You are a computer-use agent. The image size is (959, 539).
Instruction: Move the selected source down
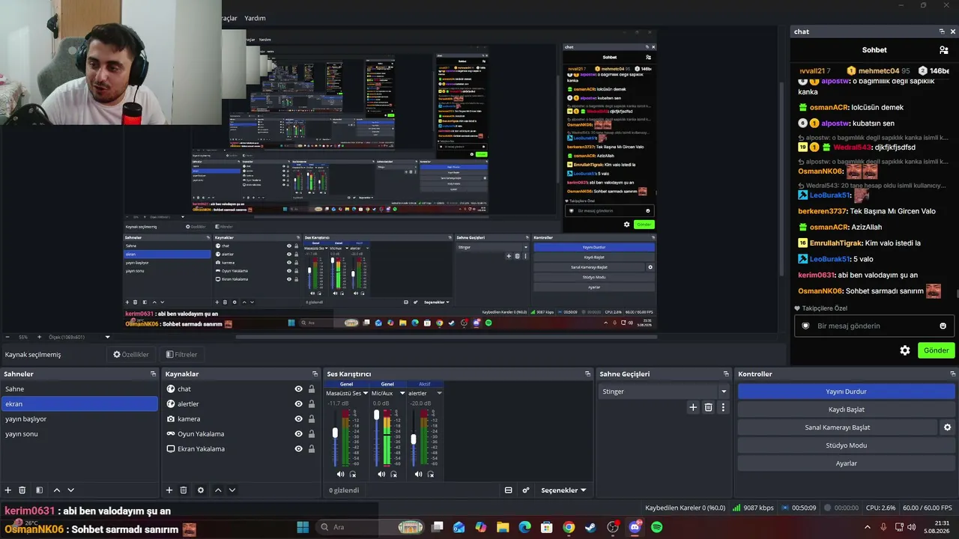pyautogui.click(x=232, y=490)
